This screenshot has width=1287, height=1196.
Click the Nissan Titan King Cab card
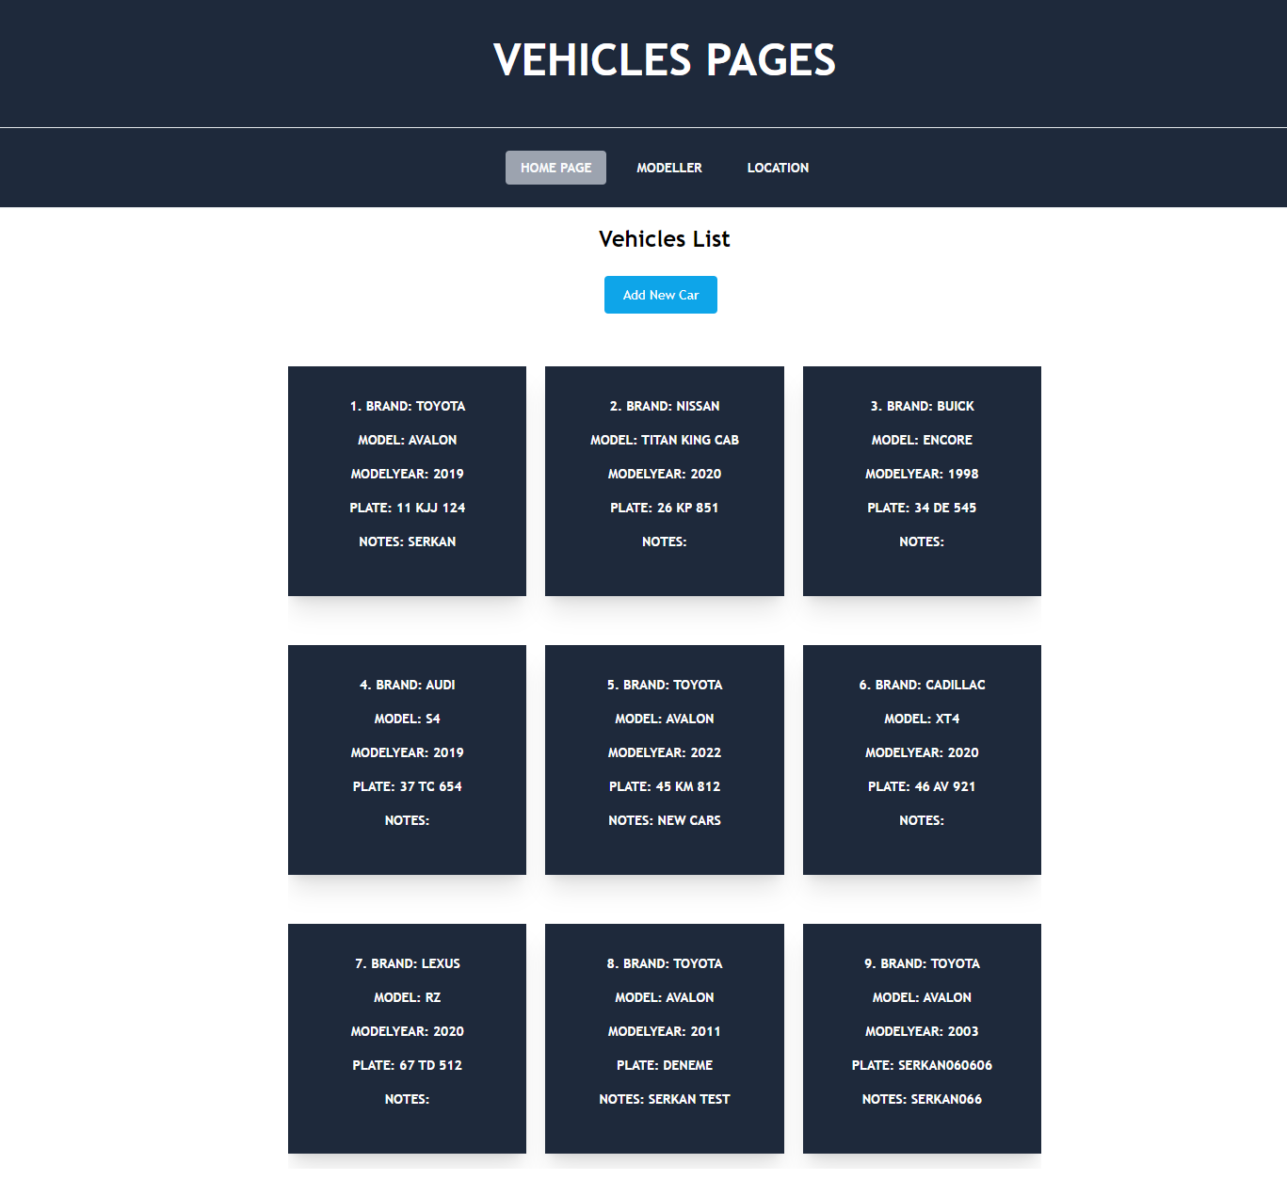coord(664,480)
